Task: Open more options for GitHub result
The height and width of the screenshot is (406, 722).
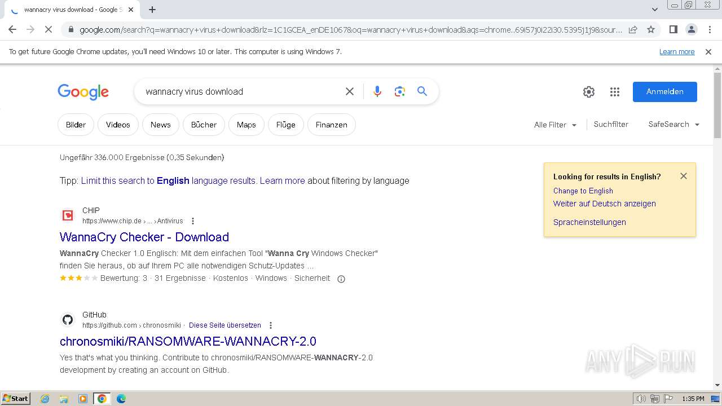Action: coord(271,325)
